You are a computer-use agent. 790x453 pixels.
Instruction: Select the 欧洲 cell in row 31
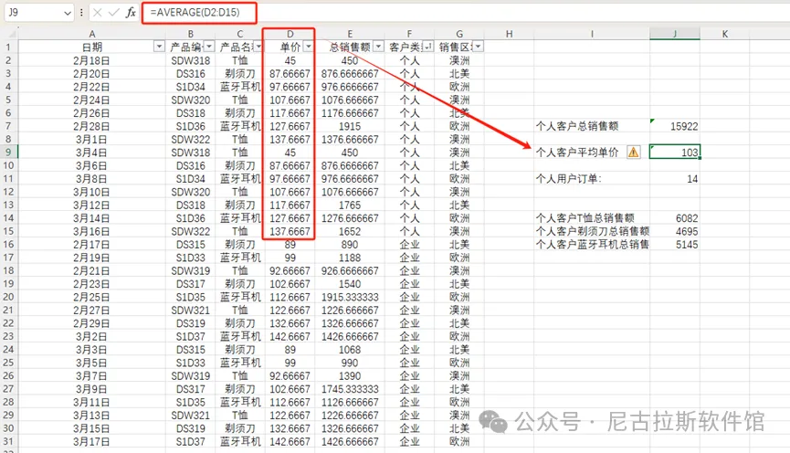(x=459, y=441)
